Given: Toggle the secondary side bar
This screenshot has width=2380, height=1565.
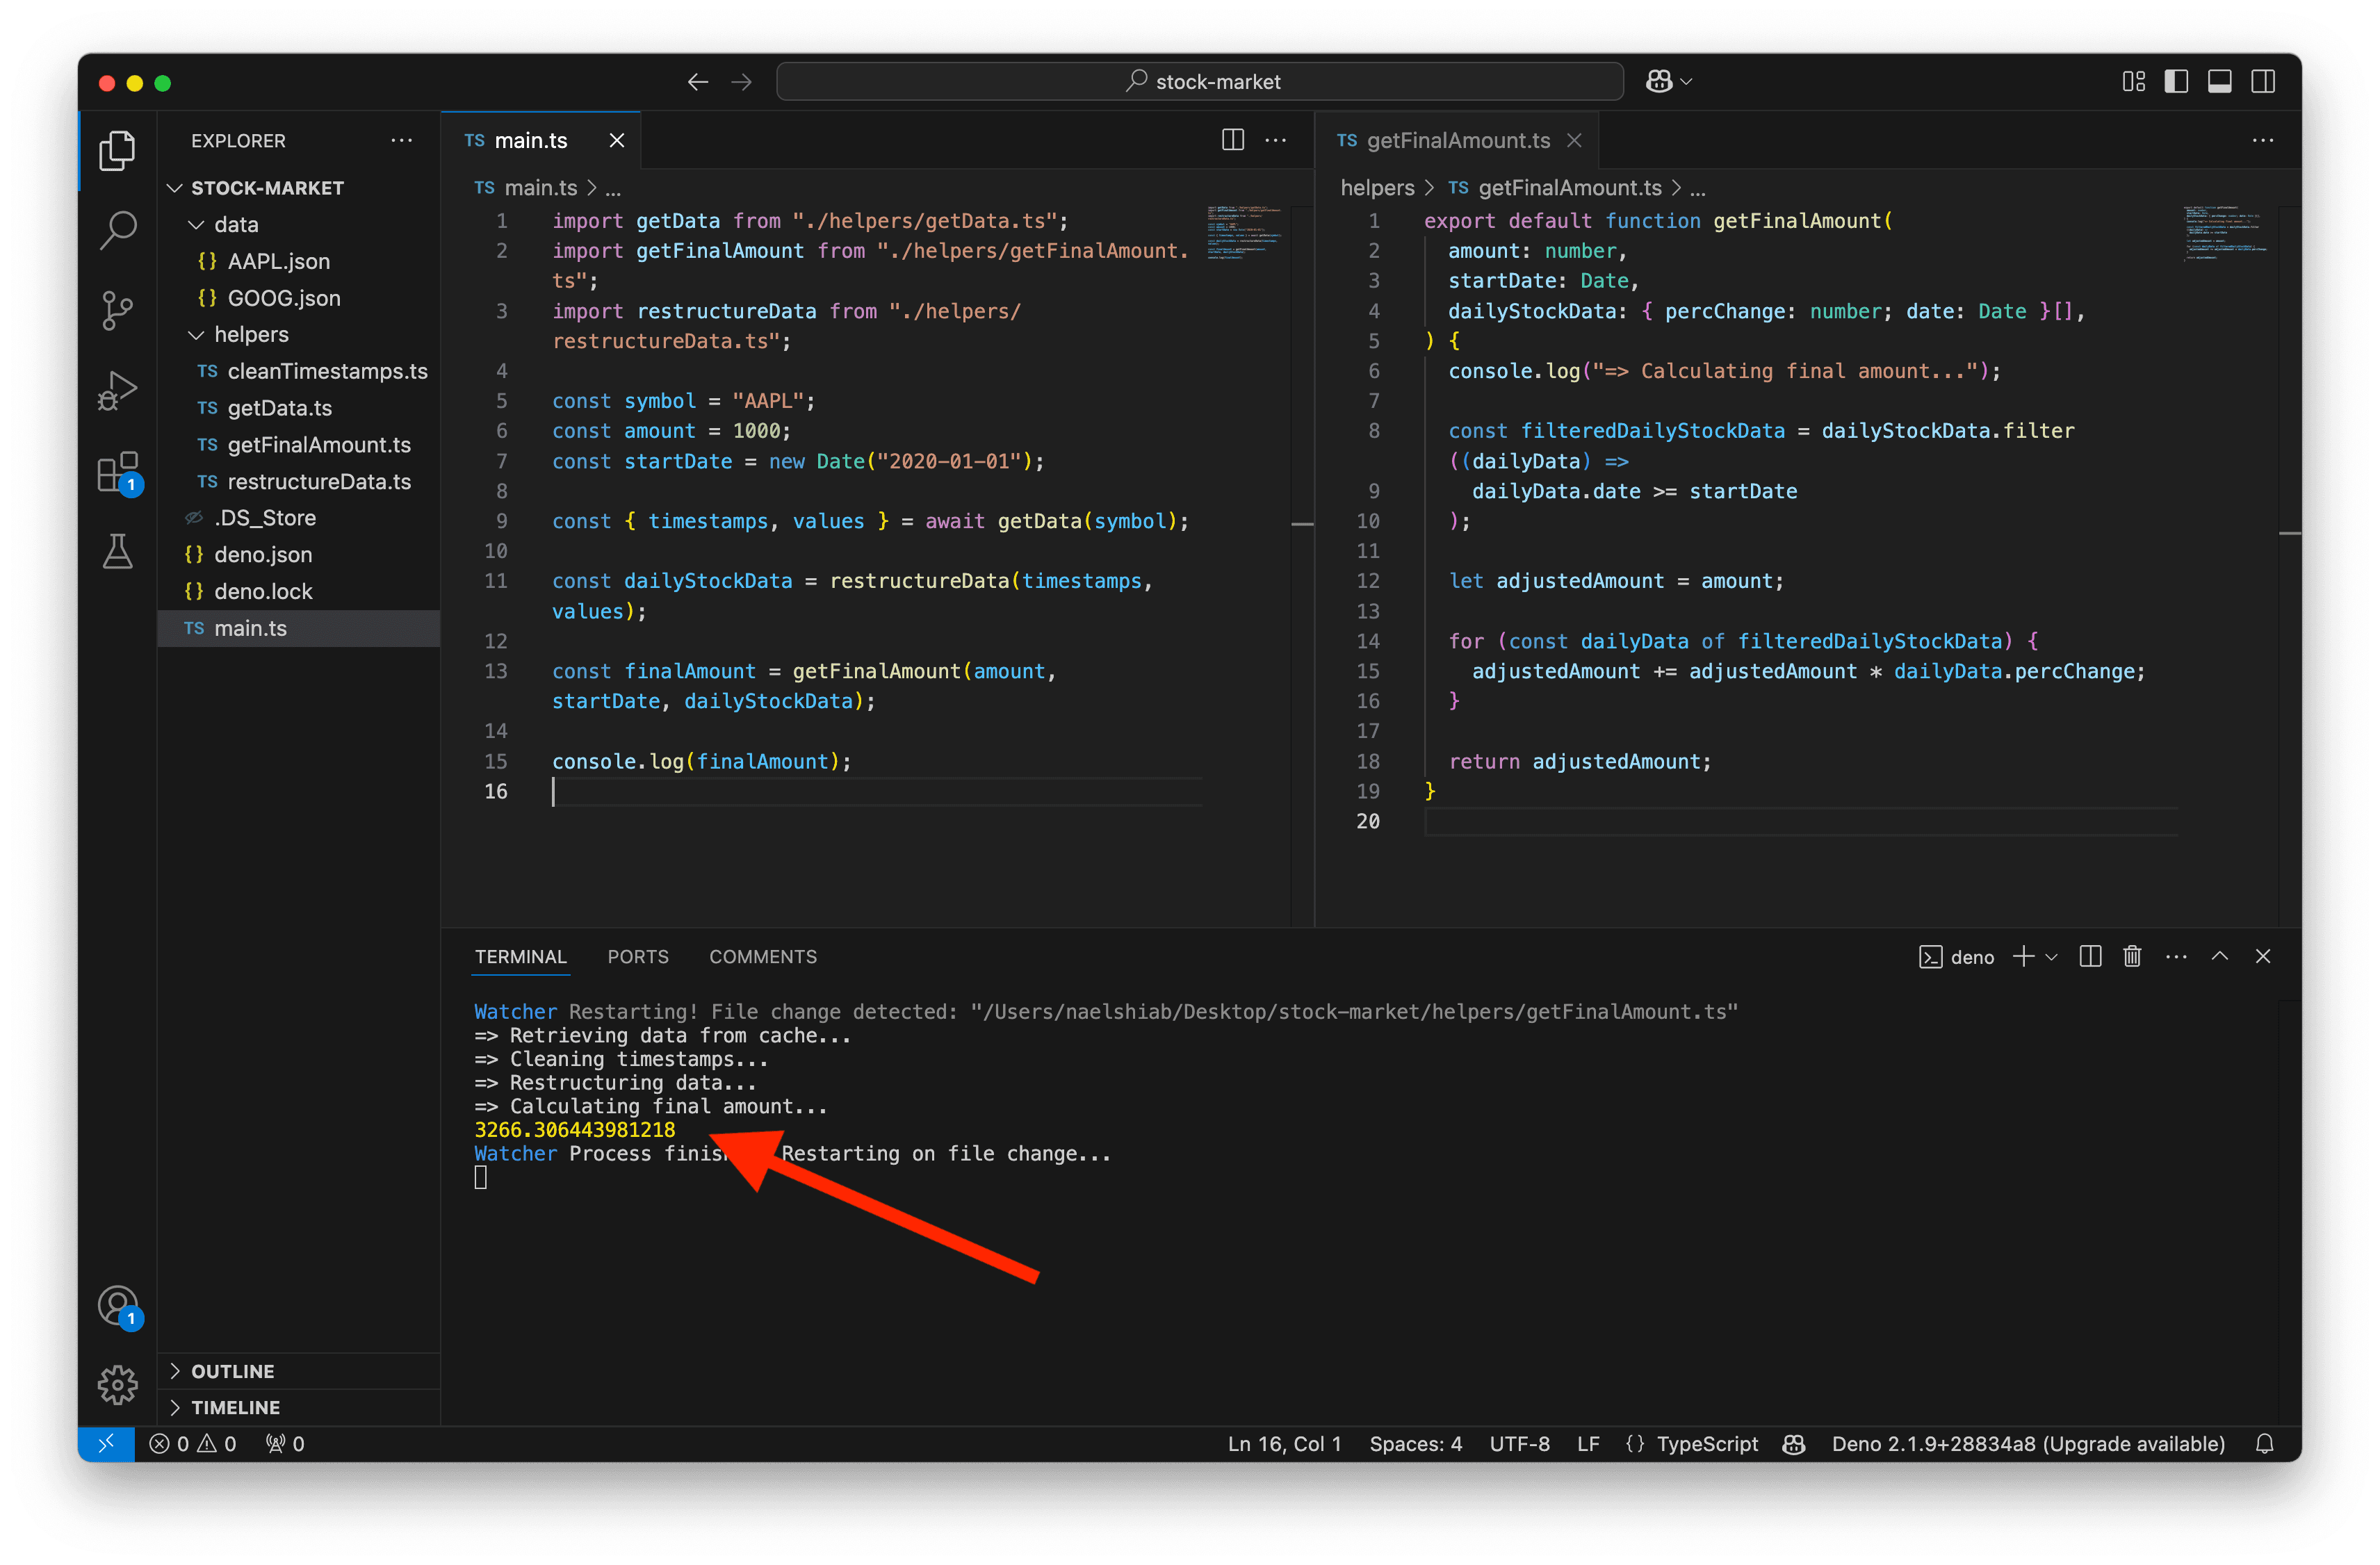Looking at the screenshot, I should tap(2263, 82).
